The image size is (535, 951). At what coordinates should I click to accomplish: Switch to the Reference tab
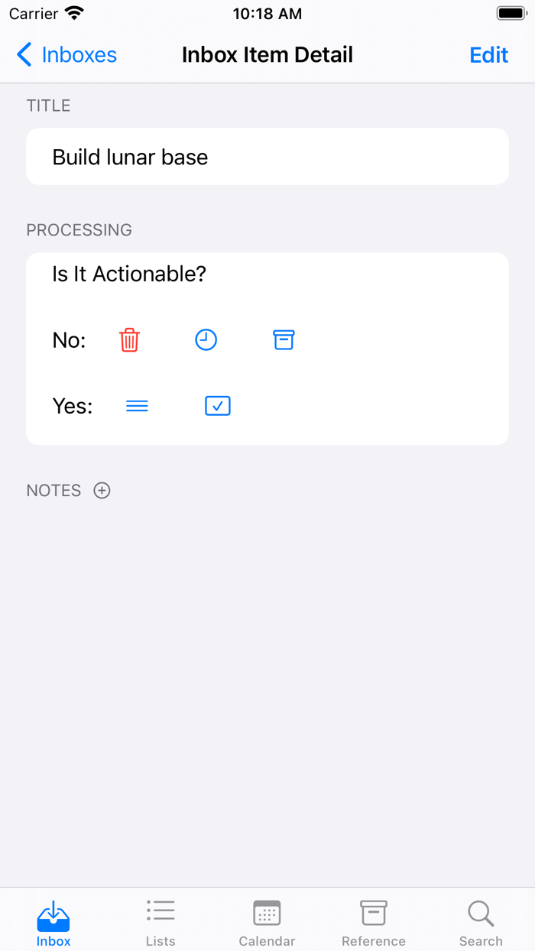pos(374,923)
